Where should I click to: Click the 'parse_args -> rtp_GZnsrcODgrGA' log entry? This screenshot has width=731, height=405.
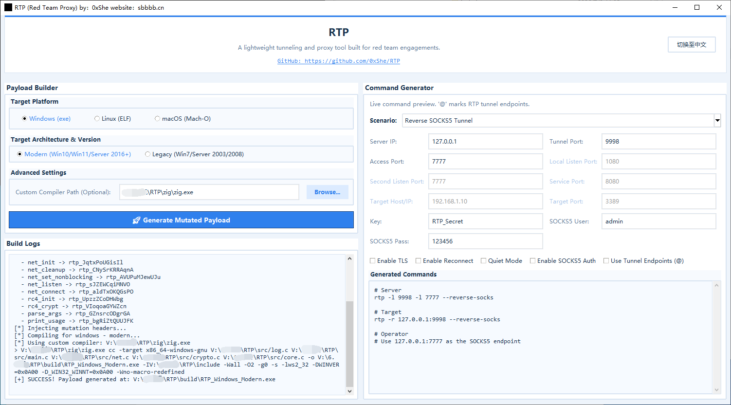pyautogui.click(x=75, y=313)
